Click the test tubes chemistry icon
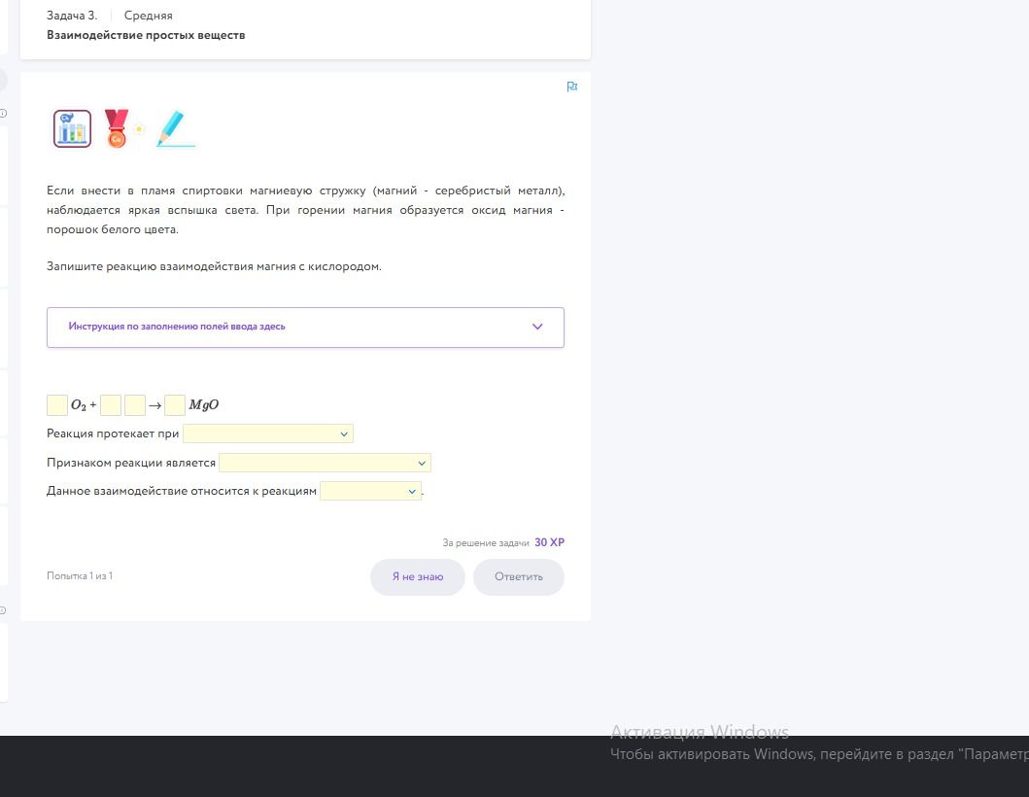1029x797 pixels. point(72,128)
